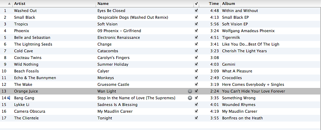Click the album Crocodiles
This screenshot has height=130, width=321.
click(232, 78)
